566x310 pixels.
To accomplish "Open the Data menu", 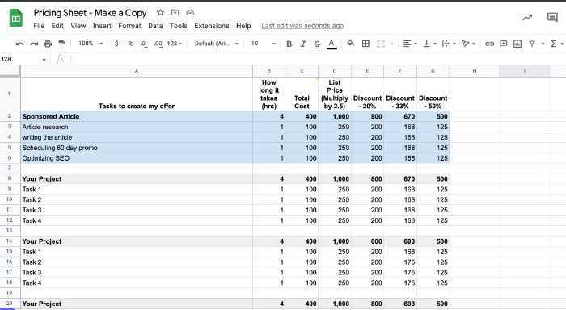I will click(x=155, y=26).
